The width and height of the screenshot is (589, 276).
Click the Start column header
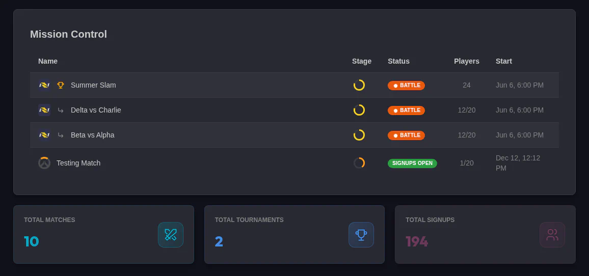(x=503, y=61)
